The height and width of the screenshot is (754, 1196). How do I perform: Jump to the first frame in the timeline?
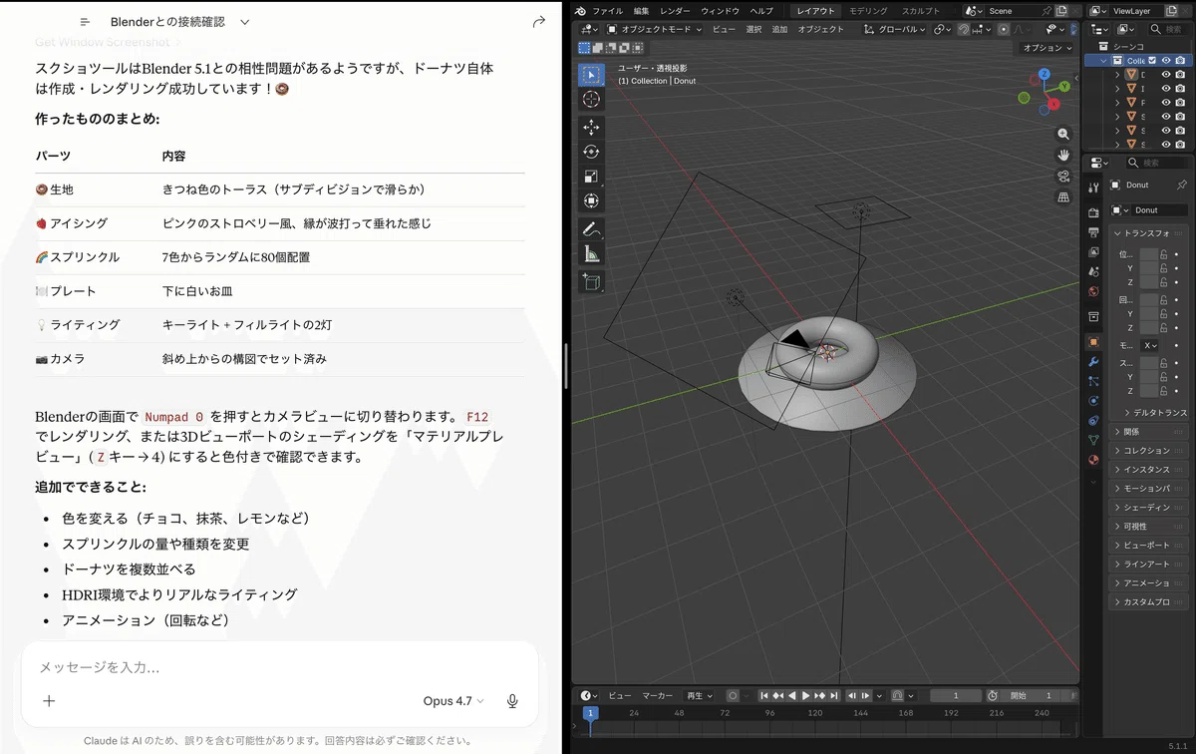coord(764,696)
